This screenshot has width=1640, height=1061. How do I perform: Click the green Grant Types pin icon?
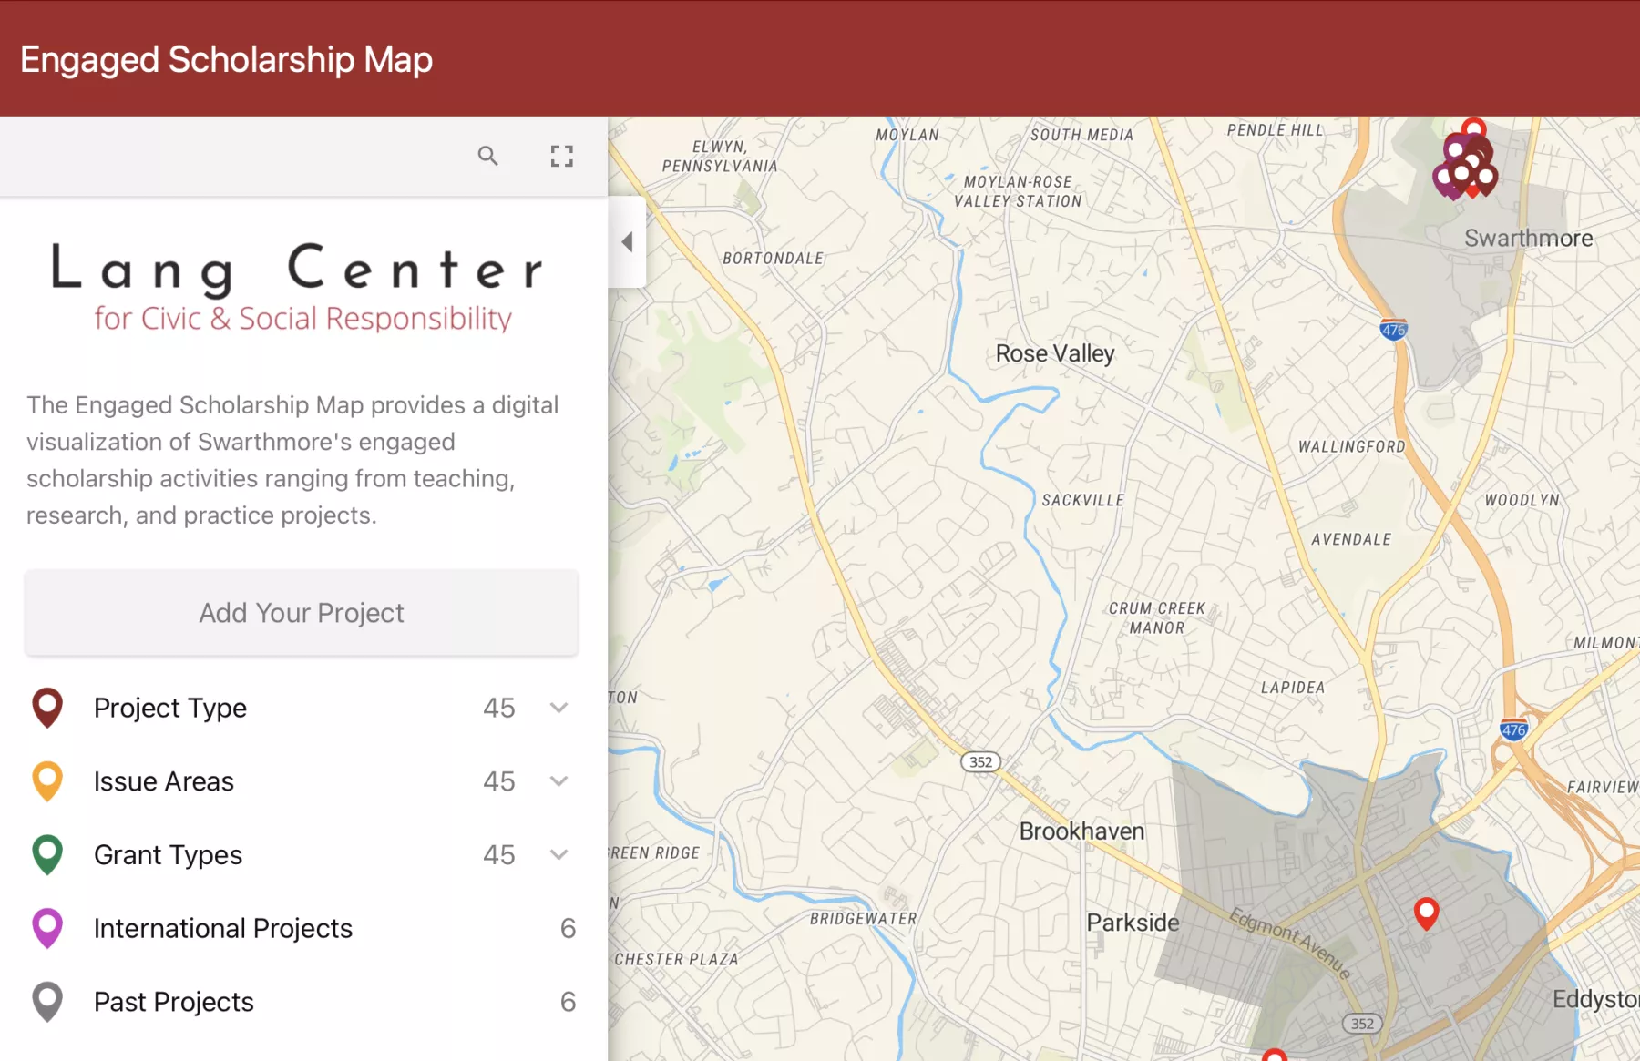(x=47, y=855)
